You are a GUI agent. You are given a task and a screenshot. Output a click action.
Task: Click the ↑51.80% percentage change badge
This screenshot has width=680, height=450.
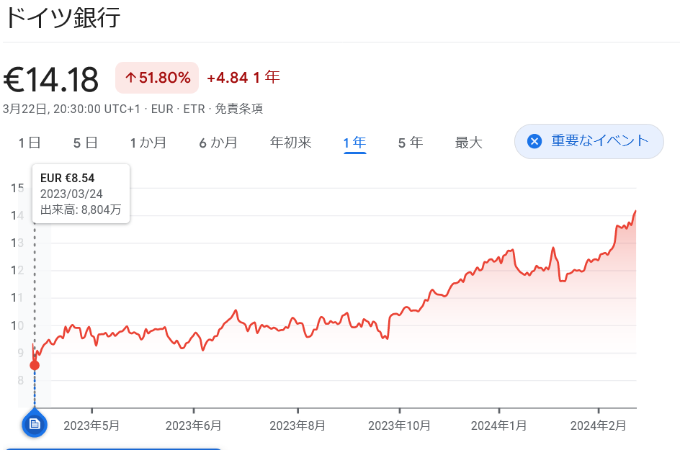tap(156, 77)
